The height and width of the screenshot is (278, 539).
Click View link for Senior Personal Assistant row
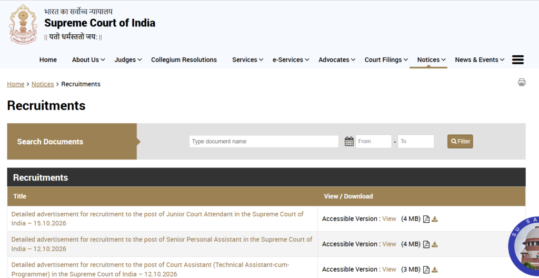click(x=389, y=244)
